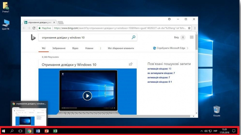The width and height of the screenshot is (241, 135).
Task: Expand the Try Microsoft Edge chevron
Action: (188, 48)
